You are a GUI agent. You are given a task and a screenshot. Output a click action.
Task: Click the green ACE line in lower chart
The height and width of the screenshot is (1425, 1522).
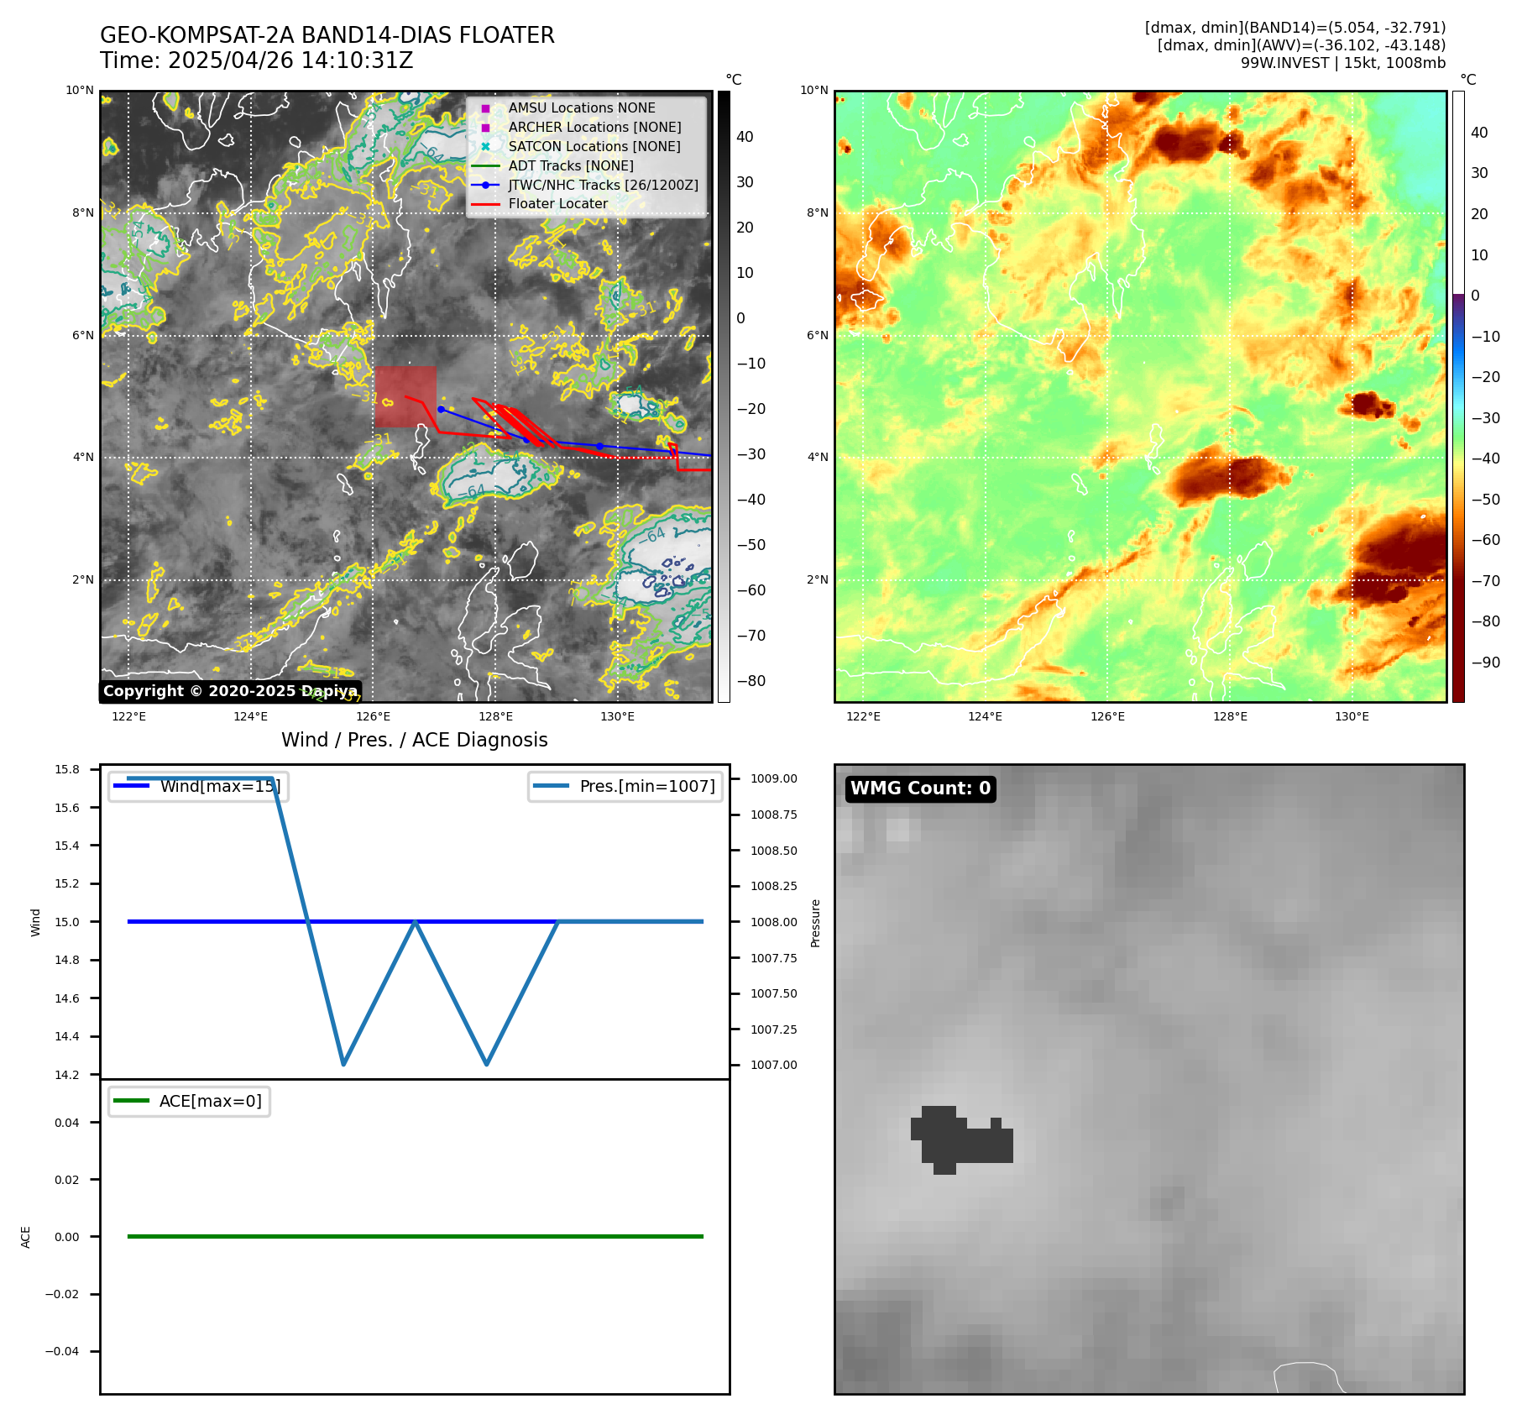pos(415,1237)
